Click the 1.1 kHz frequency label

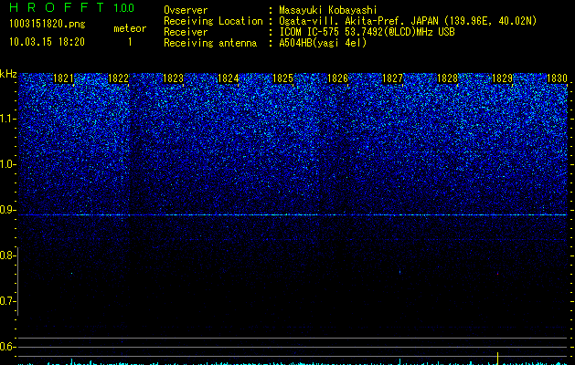click(x=7, y=119)
